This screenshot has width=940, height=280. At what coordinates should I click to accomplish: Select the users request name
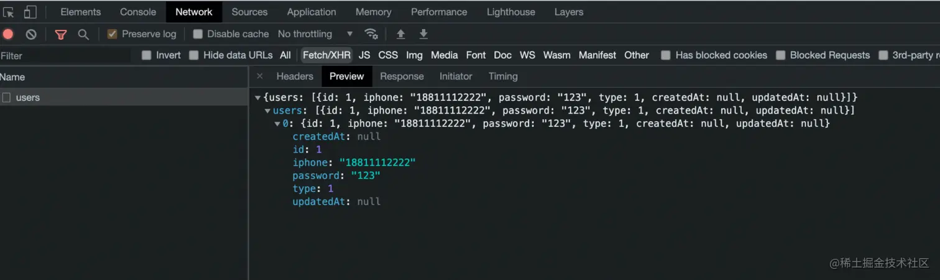click(x=28, y=97)
